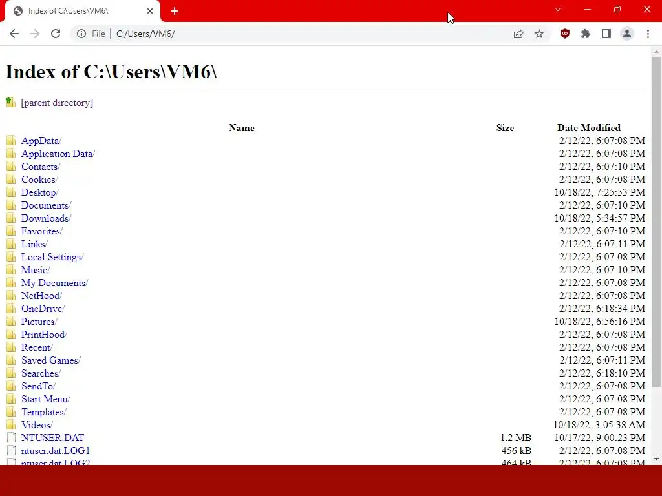Screen dimensions: 662x496
Task: Click the scrollbar up arrow
Action: (656, 52)
